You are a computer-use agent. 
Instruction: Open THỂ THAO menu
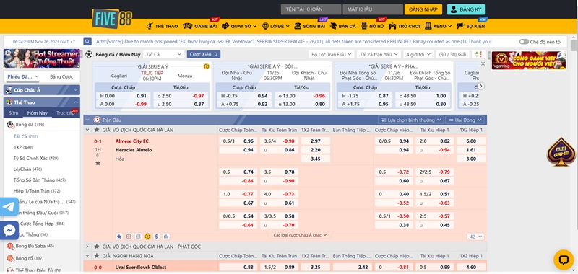point(162,26)
